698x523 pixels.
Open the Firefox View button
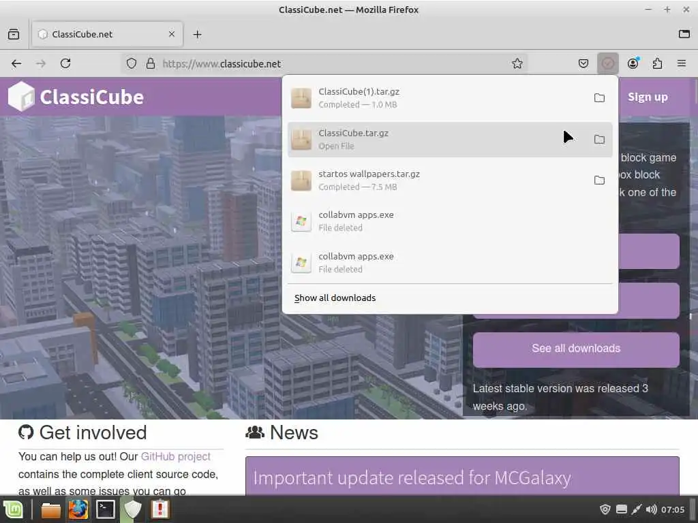(x=14, y=34)
